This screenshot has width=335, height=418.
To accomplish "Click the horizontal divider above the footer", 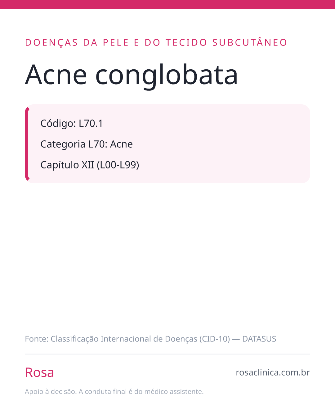I will point(167,354).
